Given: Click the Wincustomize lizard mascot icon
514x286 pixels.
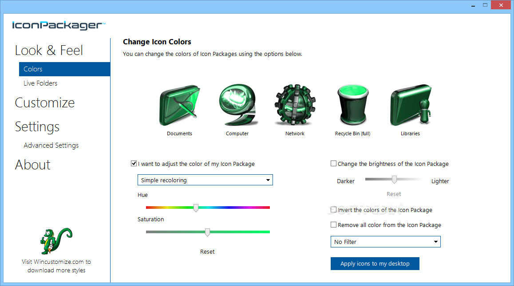Looking at the screenshot, I should tap(56, 241).
